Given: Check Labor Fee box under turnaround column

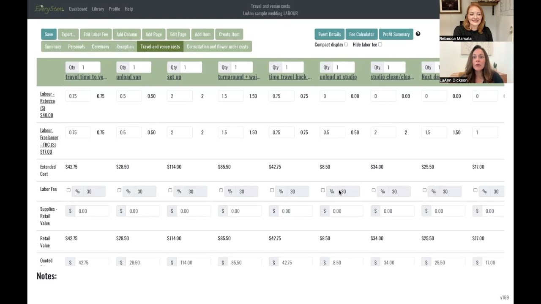Looking at the screenshot, I should point(221,190).
